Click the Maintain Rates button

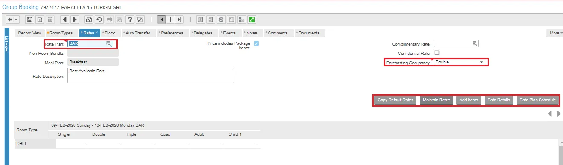click(x=436, y=100)
